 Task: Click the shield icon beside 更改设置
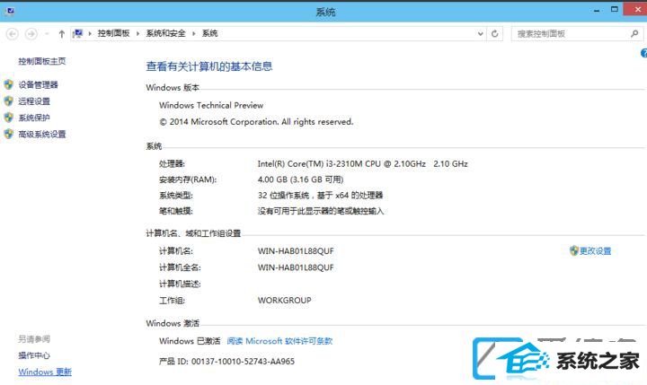click(574, 250)
